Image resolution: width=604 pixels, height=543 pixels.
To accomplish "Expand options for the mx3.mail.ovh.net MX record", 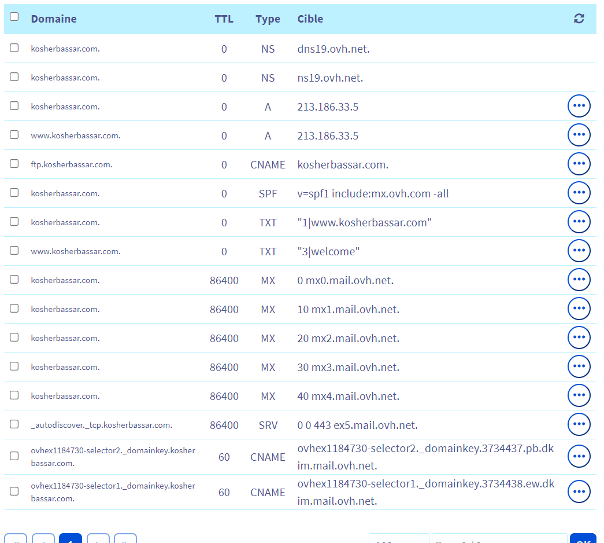I will click(579, 367).
